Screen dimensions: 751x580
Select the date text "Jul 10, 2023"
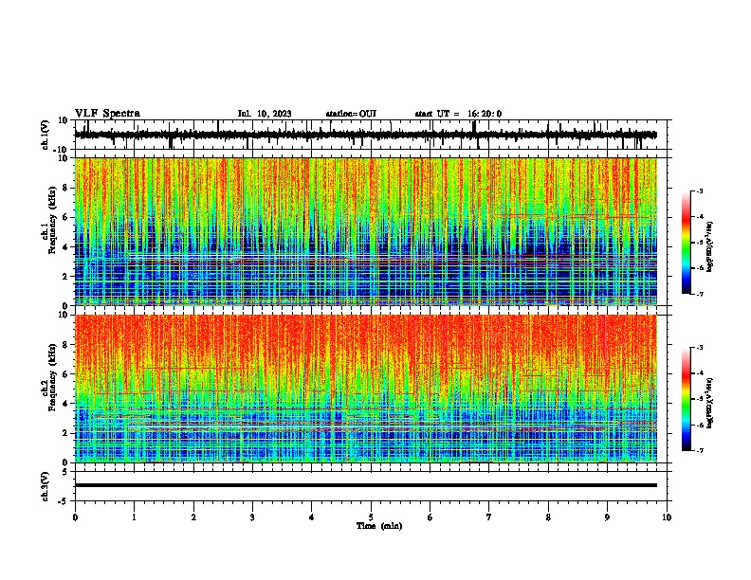pos(265,114)
